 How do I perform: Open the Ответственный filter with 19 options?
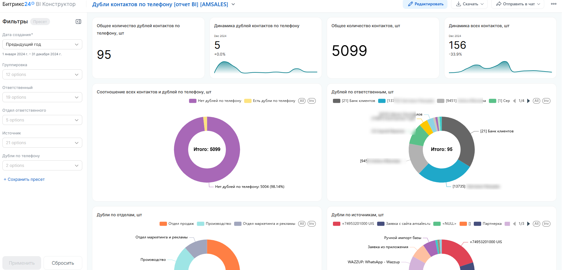(42, 97)
